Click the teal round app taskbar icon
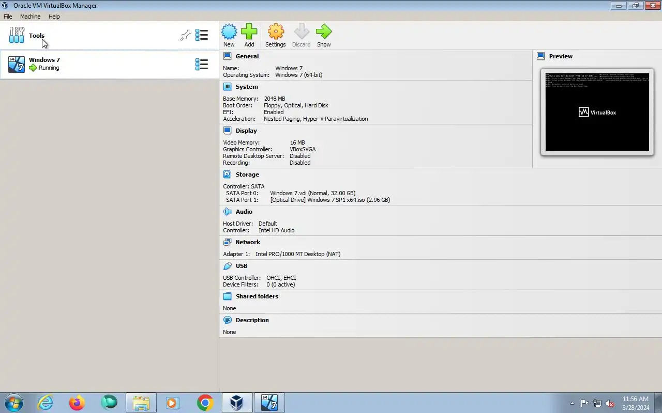Screen dimensions: 662x413 point(109,403)
